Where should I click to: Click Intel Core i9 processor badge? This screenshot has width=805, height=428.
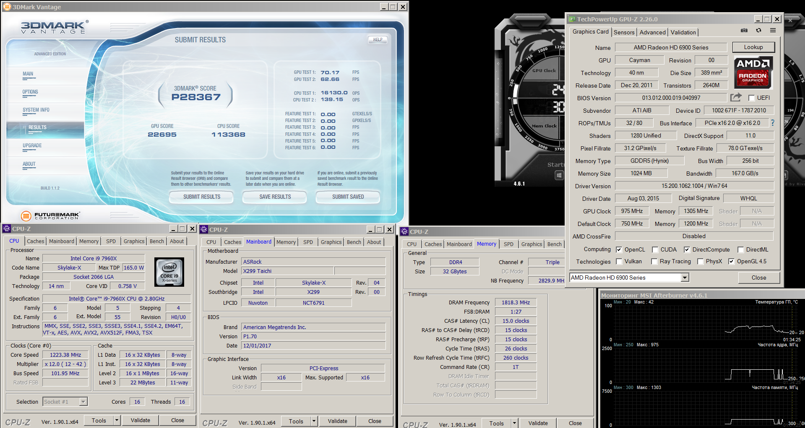[x=169, y=272]
